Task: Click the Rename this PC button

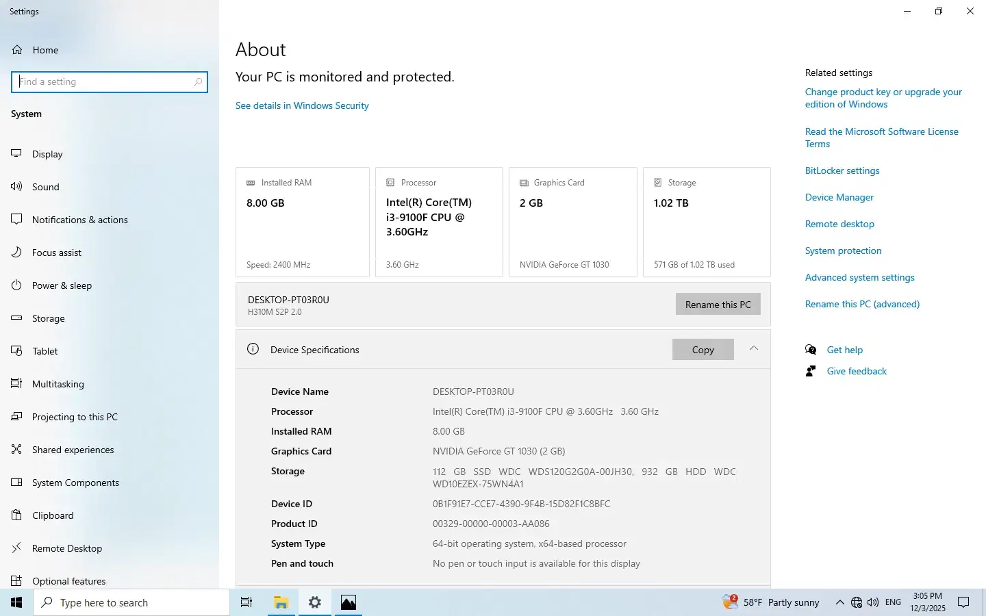Action: tap(718, 305)
